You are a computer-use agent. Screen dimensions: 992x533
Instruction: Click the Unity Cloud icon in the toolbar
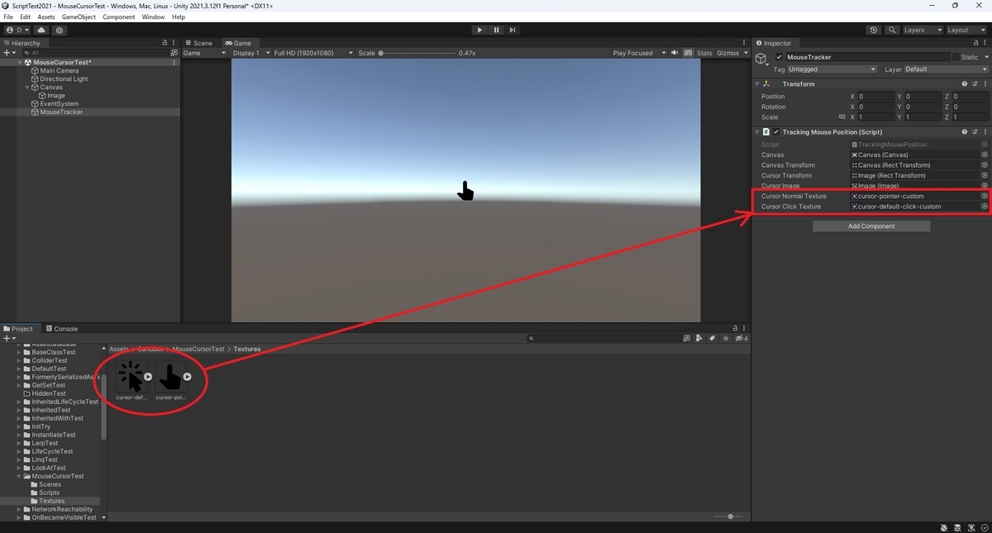tap(41, 30)
